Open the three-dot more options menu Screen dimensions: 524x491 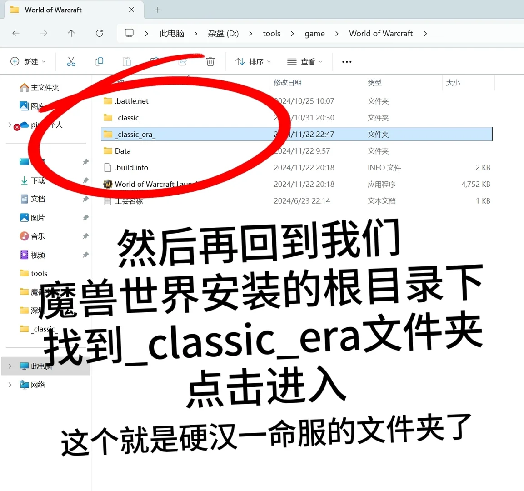(x=347, y=62)
